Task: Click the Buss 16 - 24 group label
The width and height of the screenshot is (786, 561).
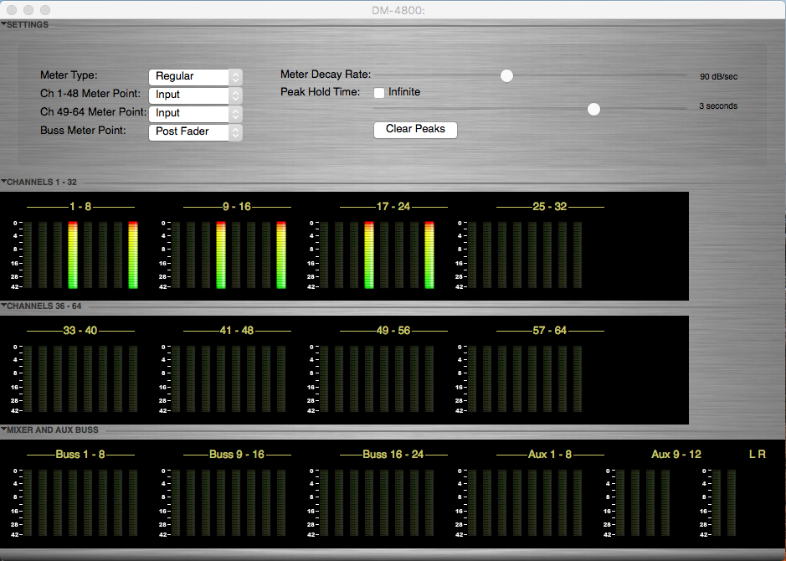Action: tap(393, 454)
